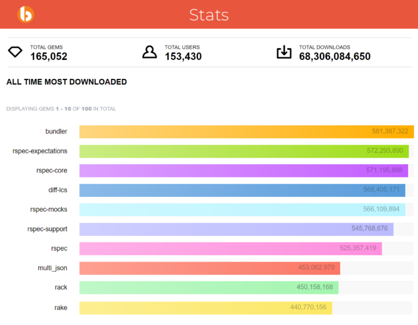This screenshot has width=418, height=325.
Task: Visit the rspec-support gem page
Action: 47,229
